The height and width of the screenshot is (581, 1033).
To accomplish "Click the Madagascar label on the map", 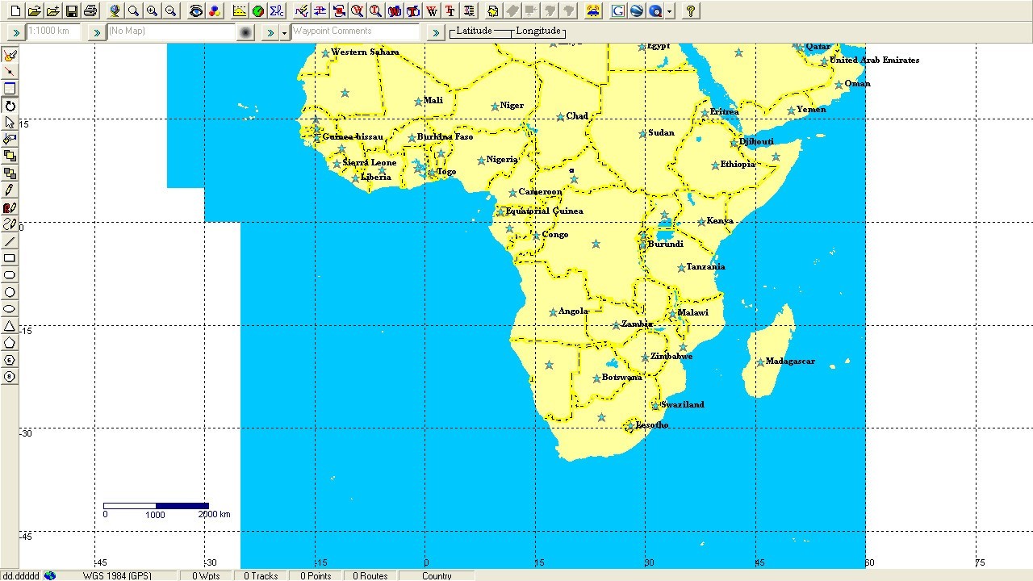I will click(790, 362).
